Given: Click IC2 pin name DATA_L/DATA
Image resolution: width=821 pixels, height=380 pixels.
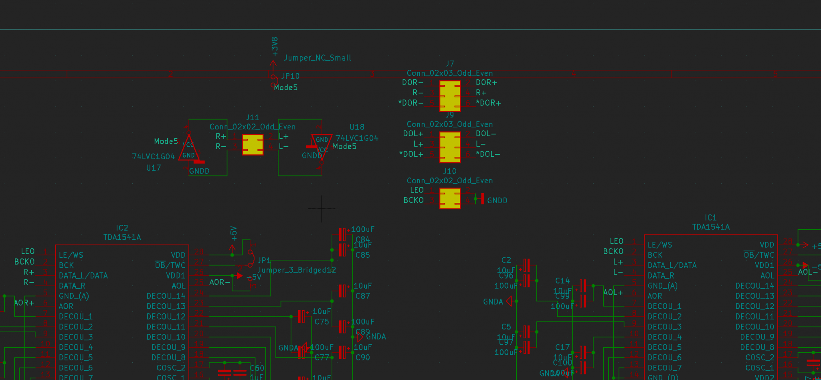Looking at the screenshot, I should (x=83, y=276).
